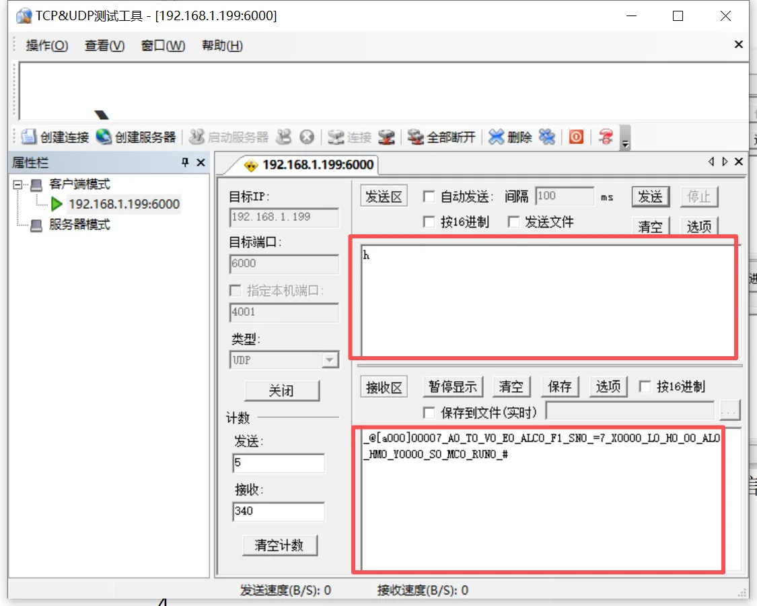Click 选项 in the receive area
Viewport: 757px width, 606px height.
click(x=608, y=386)
